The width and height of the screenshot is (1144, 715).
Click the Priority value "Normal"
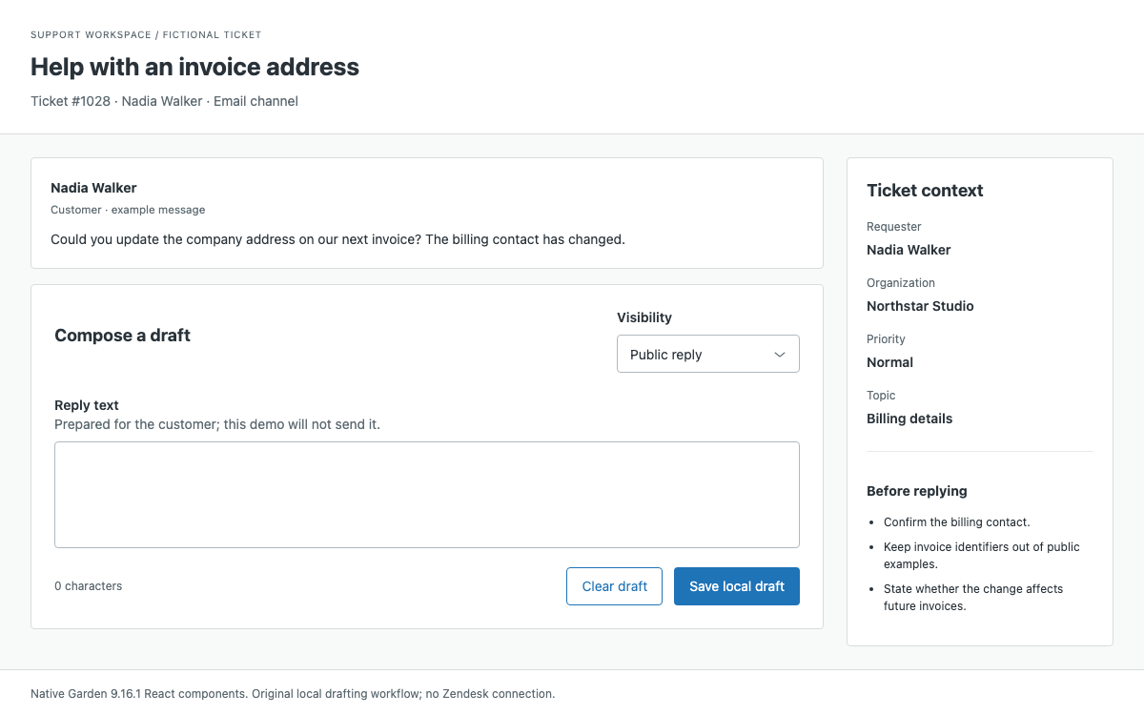[889, 362]
